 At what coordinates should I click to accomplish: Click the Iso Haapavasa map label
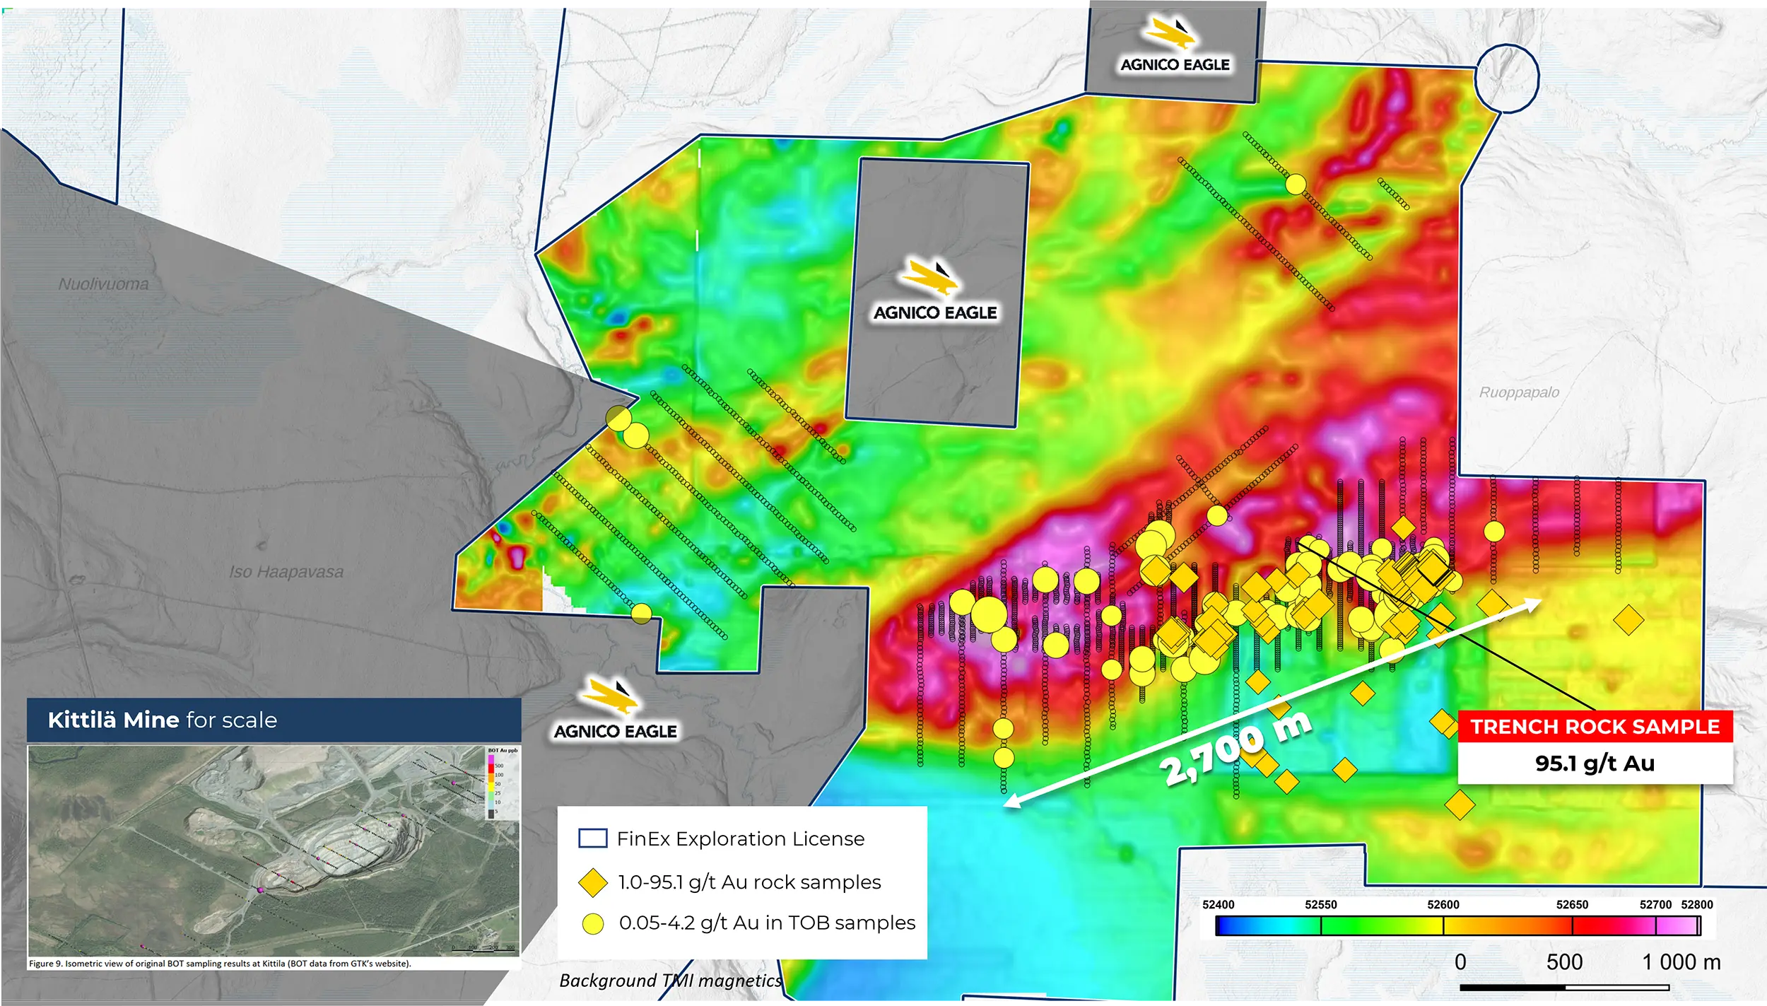(286, 572)
